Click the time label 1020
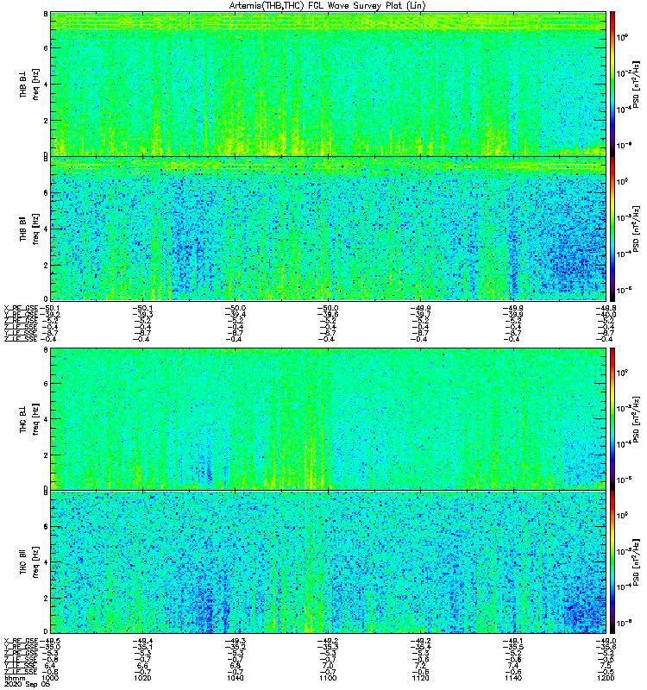Screen dimensions: 647x690 pos(142,678)
